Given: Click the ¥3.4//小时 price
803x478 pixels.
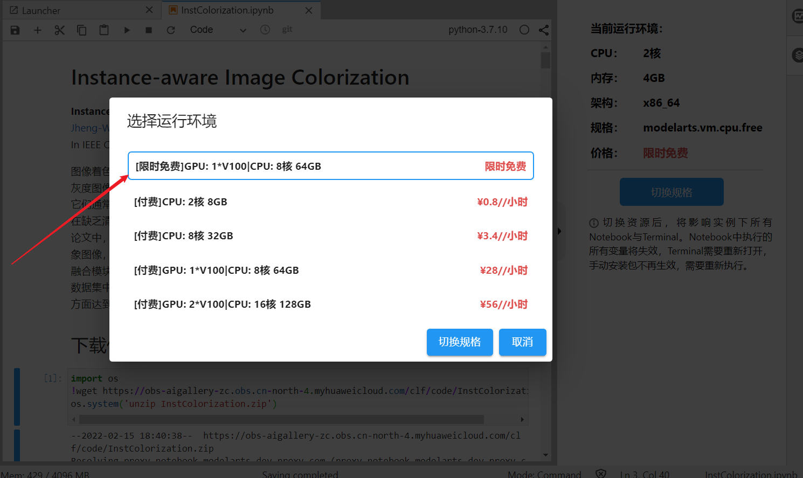Looking at the screenshot, I should [x=502, y=236].
